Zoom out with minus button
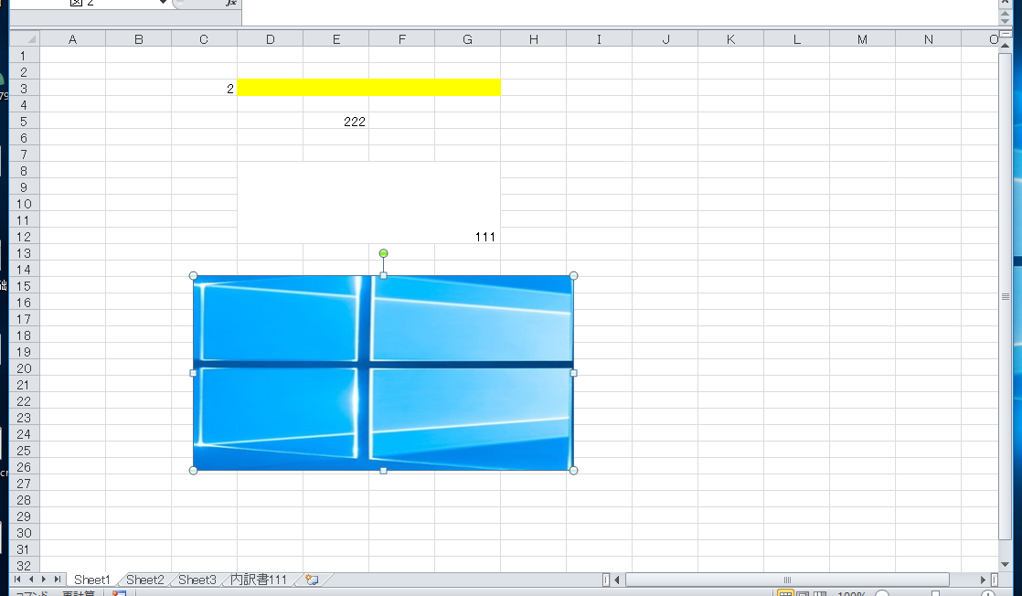Viewport: 1022px width, 596px height. tap(882, 594)
